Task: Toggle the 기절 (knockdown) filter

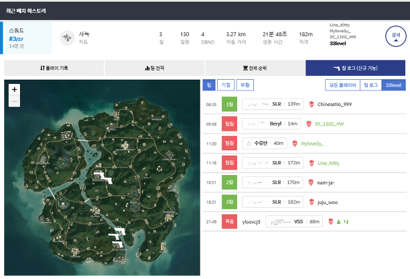Action: 226,85
